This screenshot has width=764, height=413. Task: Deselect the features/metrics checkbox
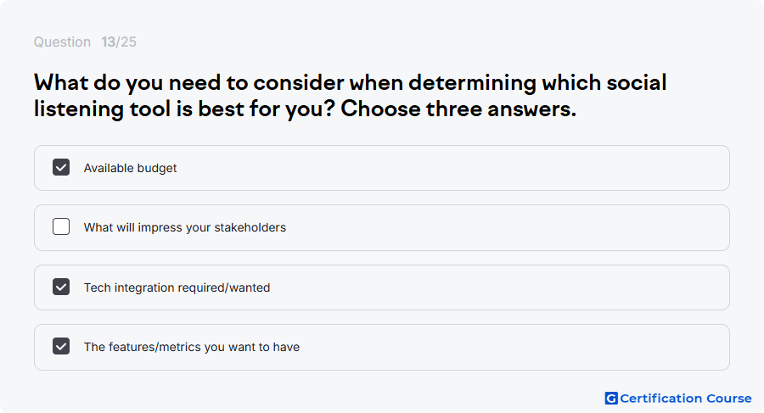click(x=61, y=346)
